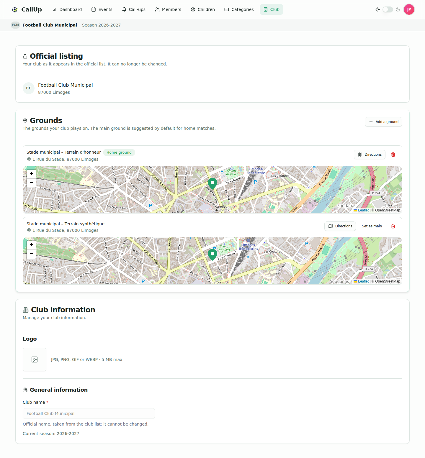
Task: Click the FC initials avatar in Official listing
Action: click(x=29, y=88)
